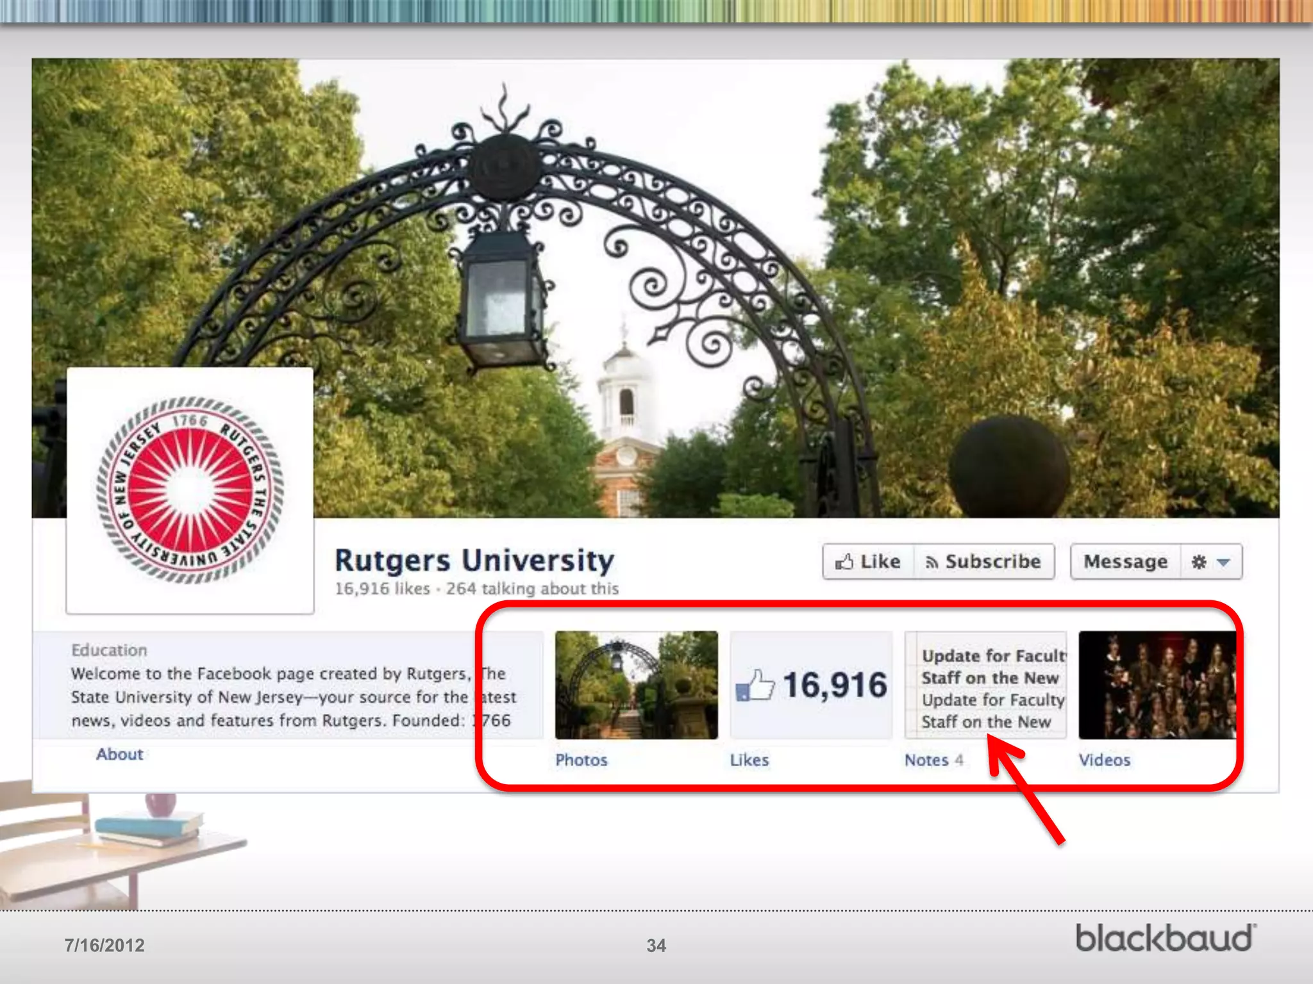1313x984 pixels.
Task: Open the About link
Action: pos(120,754)
